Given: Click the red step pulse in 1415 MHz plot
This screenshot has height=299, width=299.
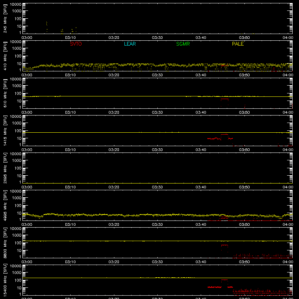Looking at the screenshot, I should click(x=225, y=135).
